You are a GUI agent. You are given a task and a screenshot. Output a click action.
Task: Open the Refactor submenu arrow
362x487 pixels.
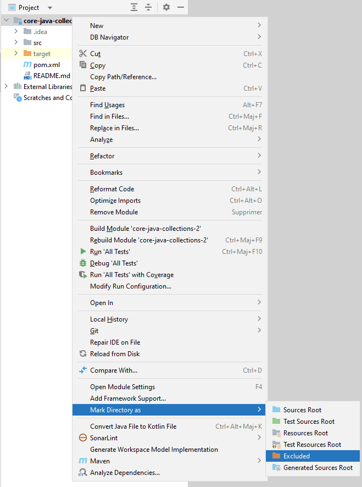[x=259, y=156]
